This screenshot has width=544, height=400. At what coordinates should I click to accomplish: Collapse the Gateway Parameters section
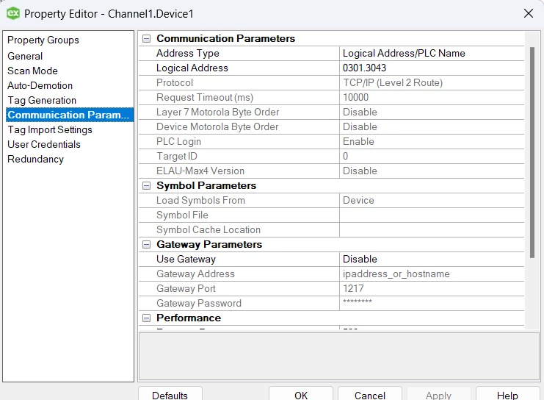[146, 245]
